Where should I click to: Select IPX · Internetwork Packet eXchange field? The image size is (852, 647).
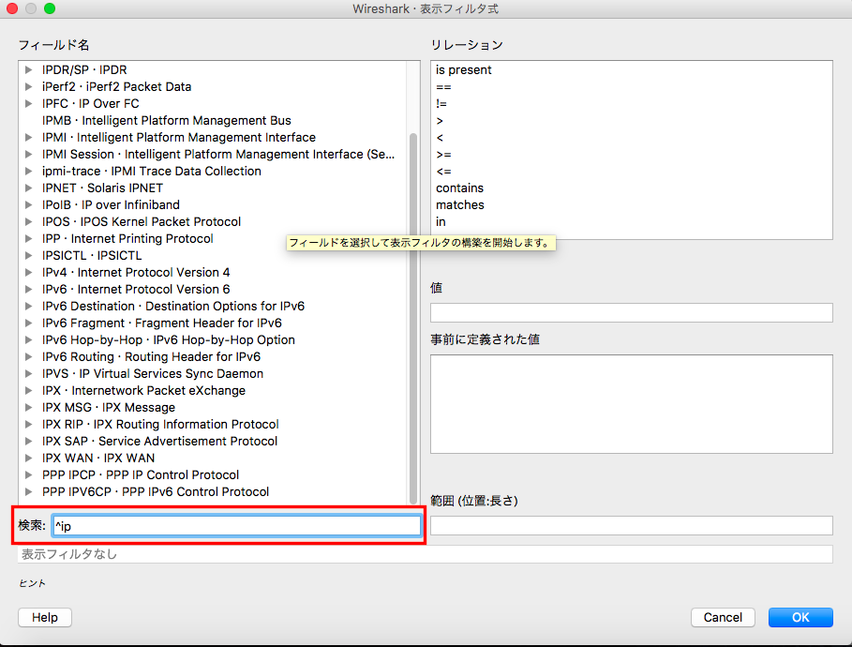[x=143, y=390]
